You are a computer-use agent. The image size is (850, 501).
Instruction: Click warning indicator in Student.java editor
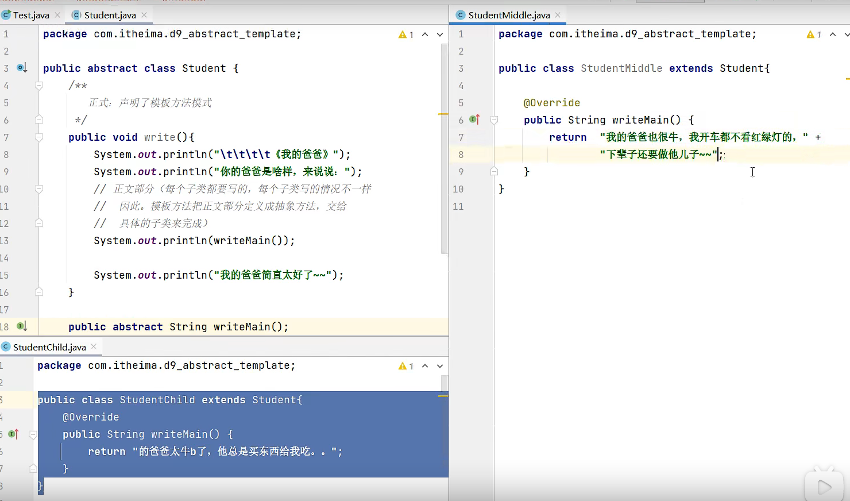(x=406, y=34)
